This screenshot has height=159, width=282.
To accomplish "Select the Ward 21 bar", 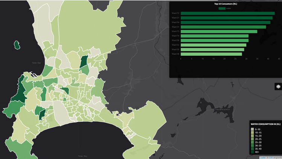I will tap(226, 18).
